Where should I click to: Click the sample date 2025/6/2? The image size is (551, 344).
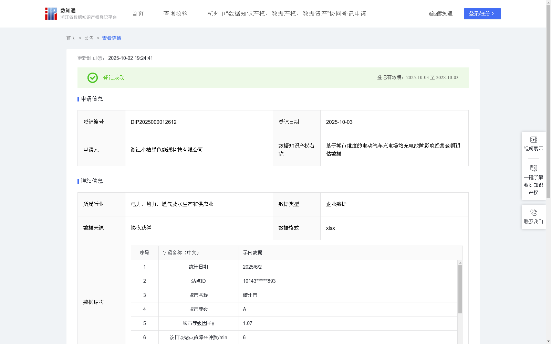[x=252, y=267]
